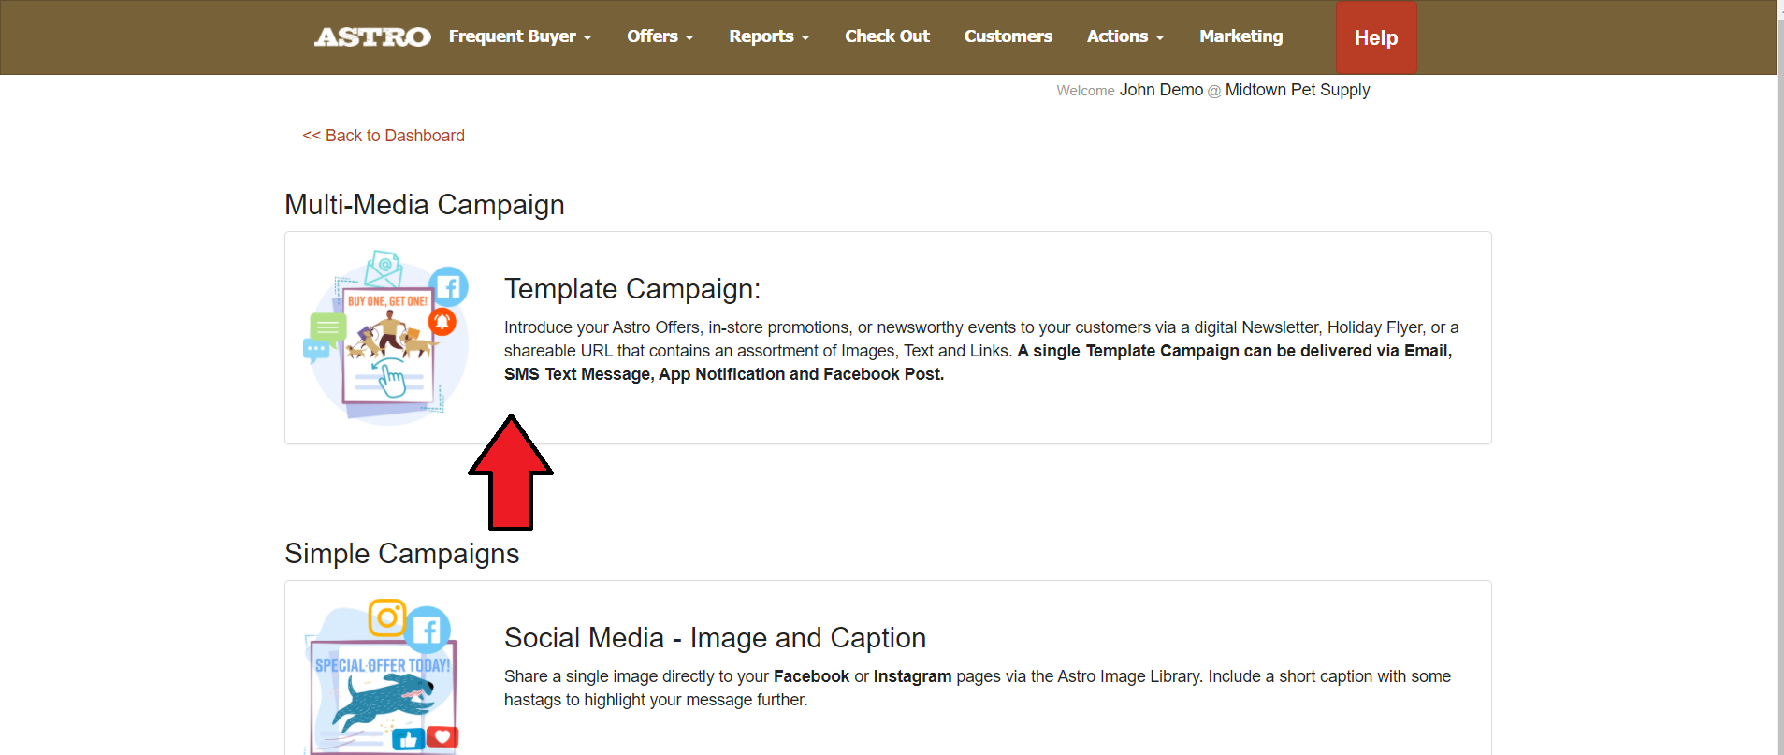Open the Template Campaign heading
Viewport: 1784px width, 755px height.
click(632, 289)
